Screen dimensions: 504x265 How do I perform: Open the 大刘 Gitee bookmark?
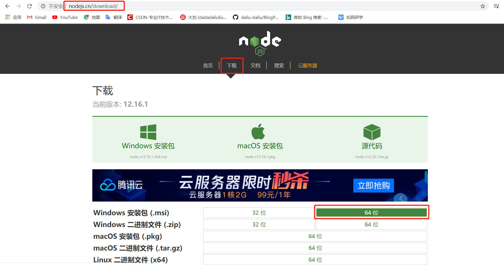tap(203, 17)
